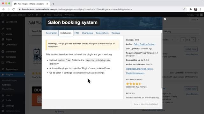Click the 'has not been tested' warning notice

coord(83,45)
